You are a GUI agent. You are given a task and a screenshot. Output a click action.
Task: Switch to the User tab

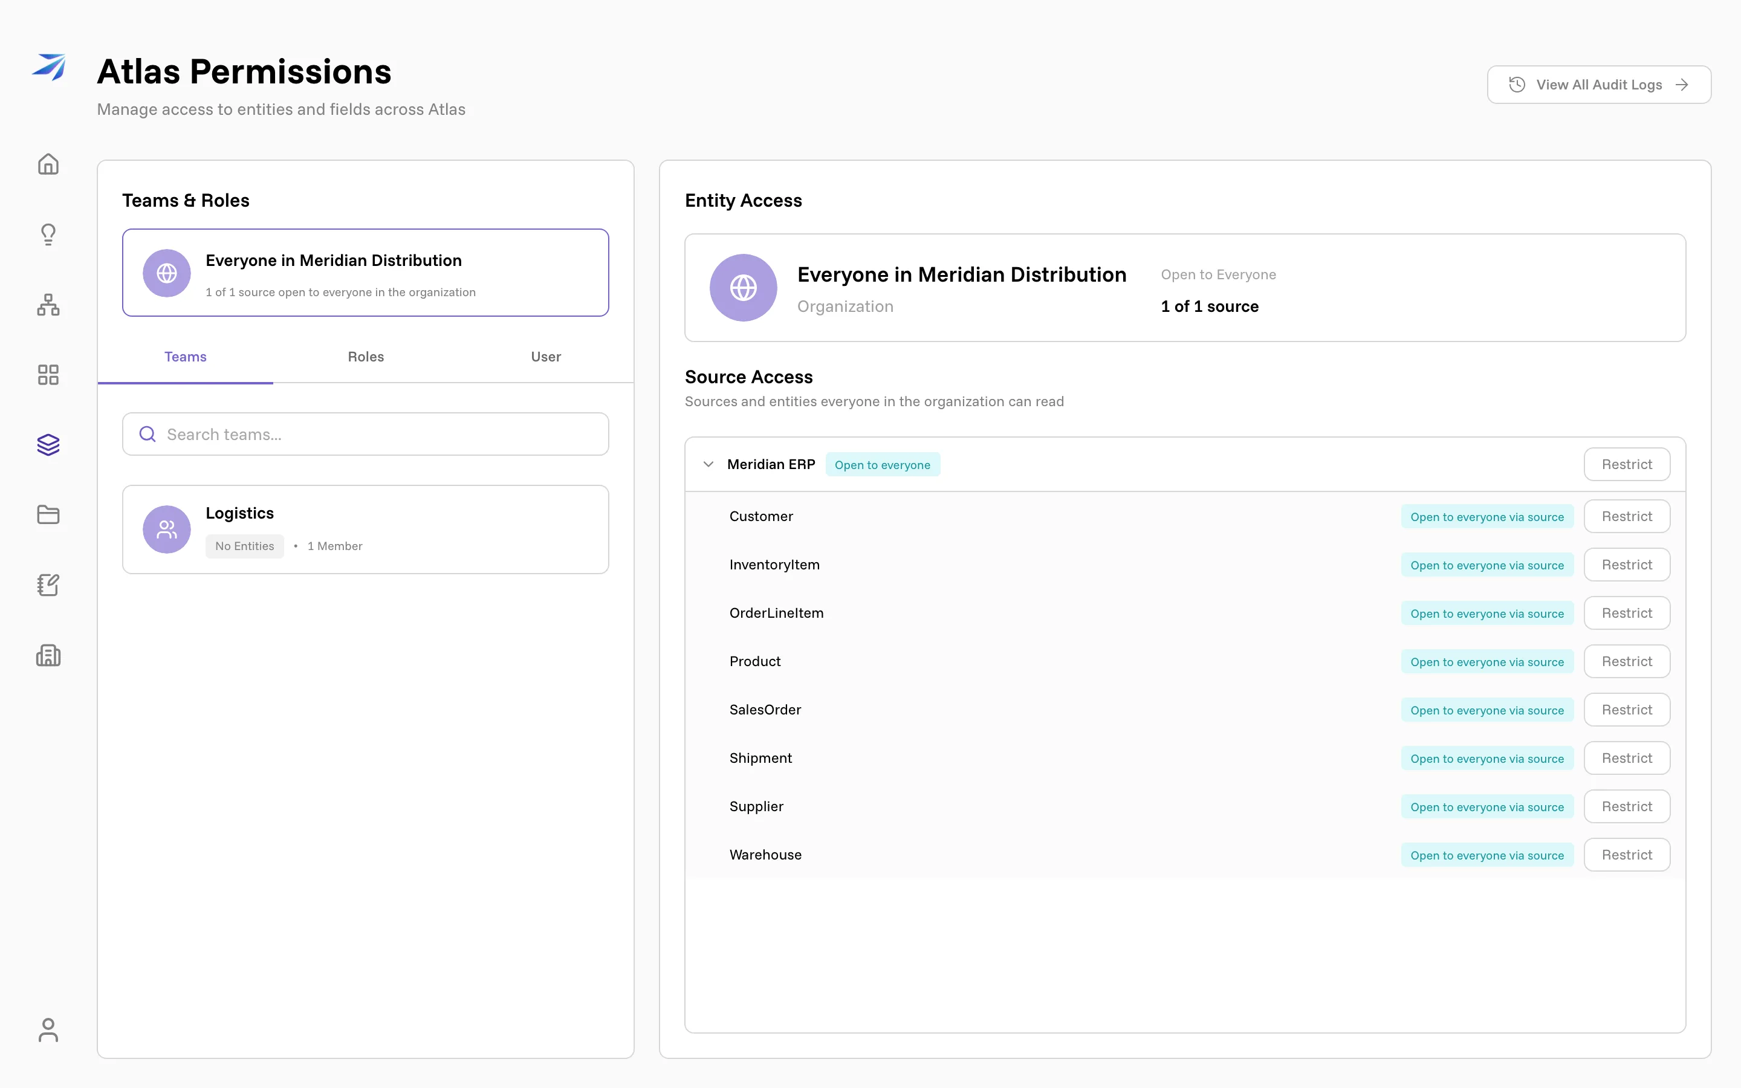[545, 357]
